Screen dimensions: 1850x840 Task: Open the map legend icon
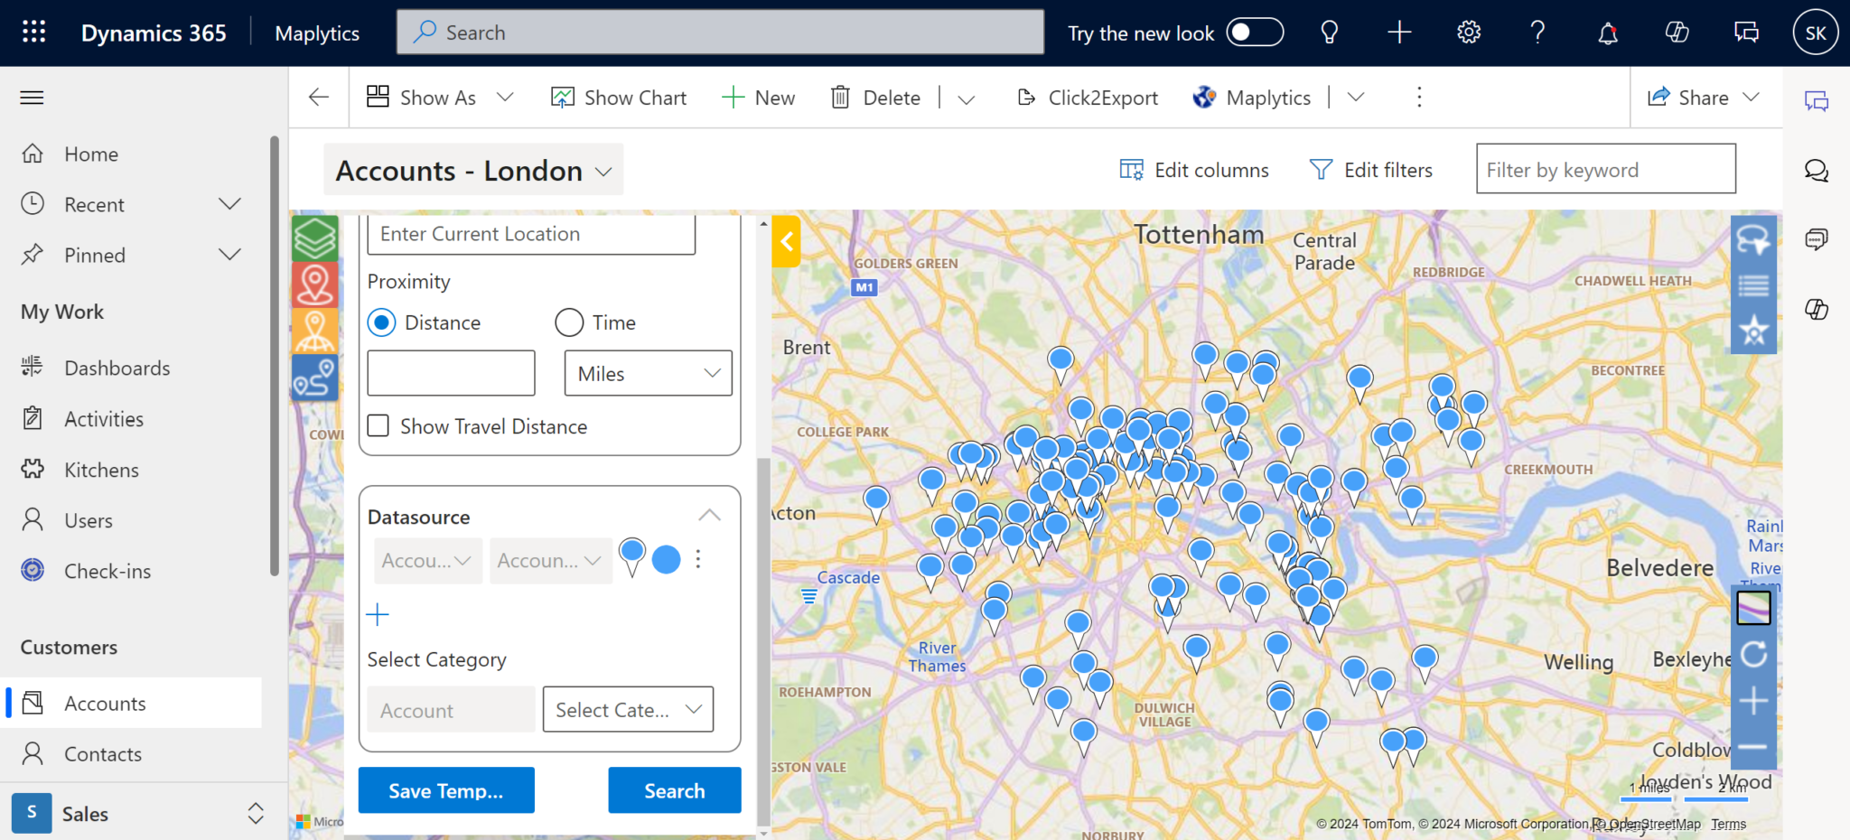point(1753,285)
